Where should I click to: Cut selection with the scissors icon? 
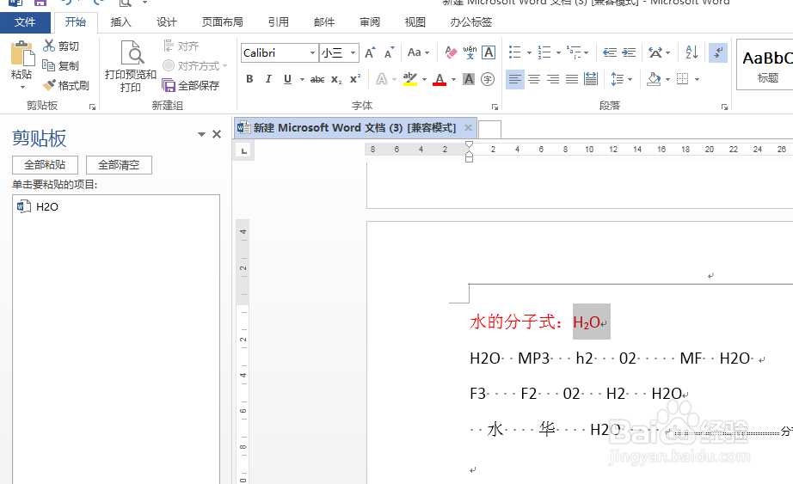coord(61,46)
